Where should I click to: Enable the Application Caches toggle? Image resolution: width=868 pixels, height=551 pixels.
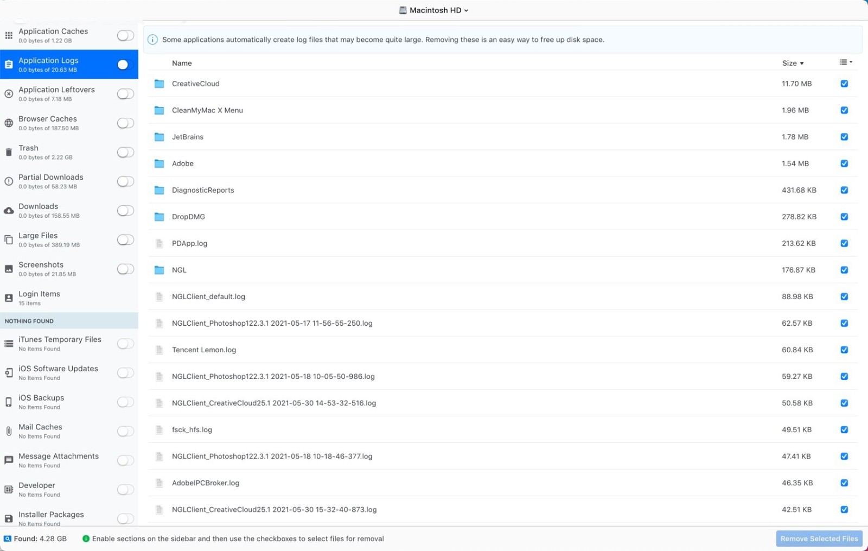pyautogui.click(x=125, y=35)
